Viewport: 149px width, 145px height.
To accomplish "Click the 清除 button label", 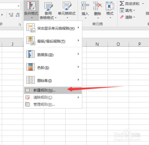I will [129, 17].
